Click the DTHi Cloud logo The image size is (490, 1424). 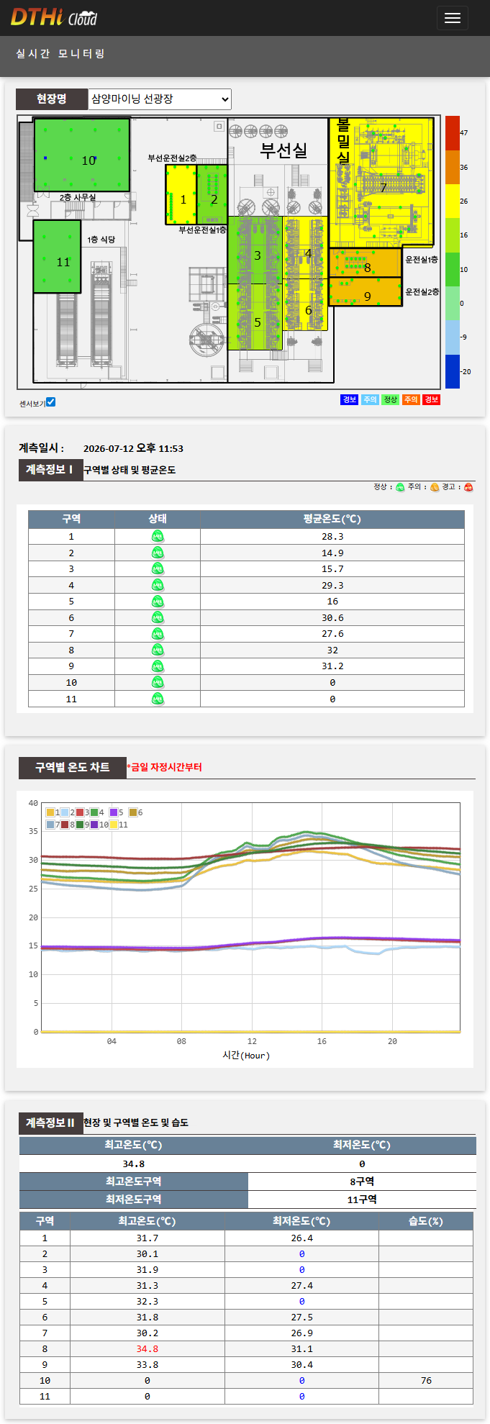click(x=54, y=17)
